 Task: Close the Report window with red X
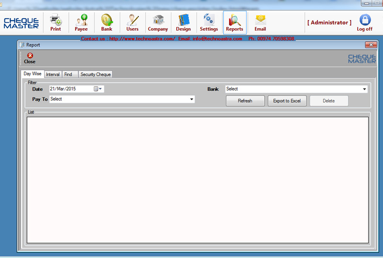tap(371, 45)
